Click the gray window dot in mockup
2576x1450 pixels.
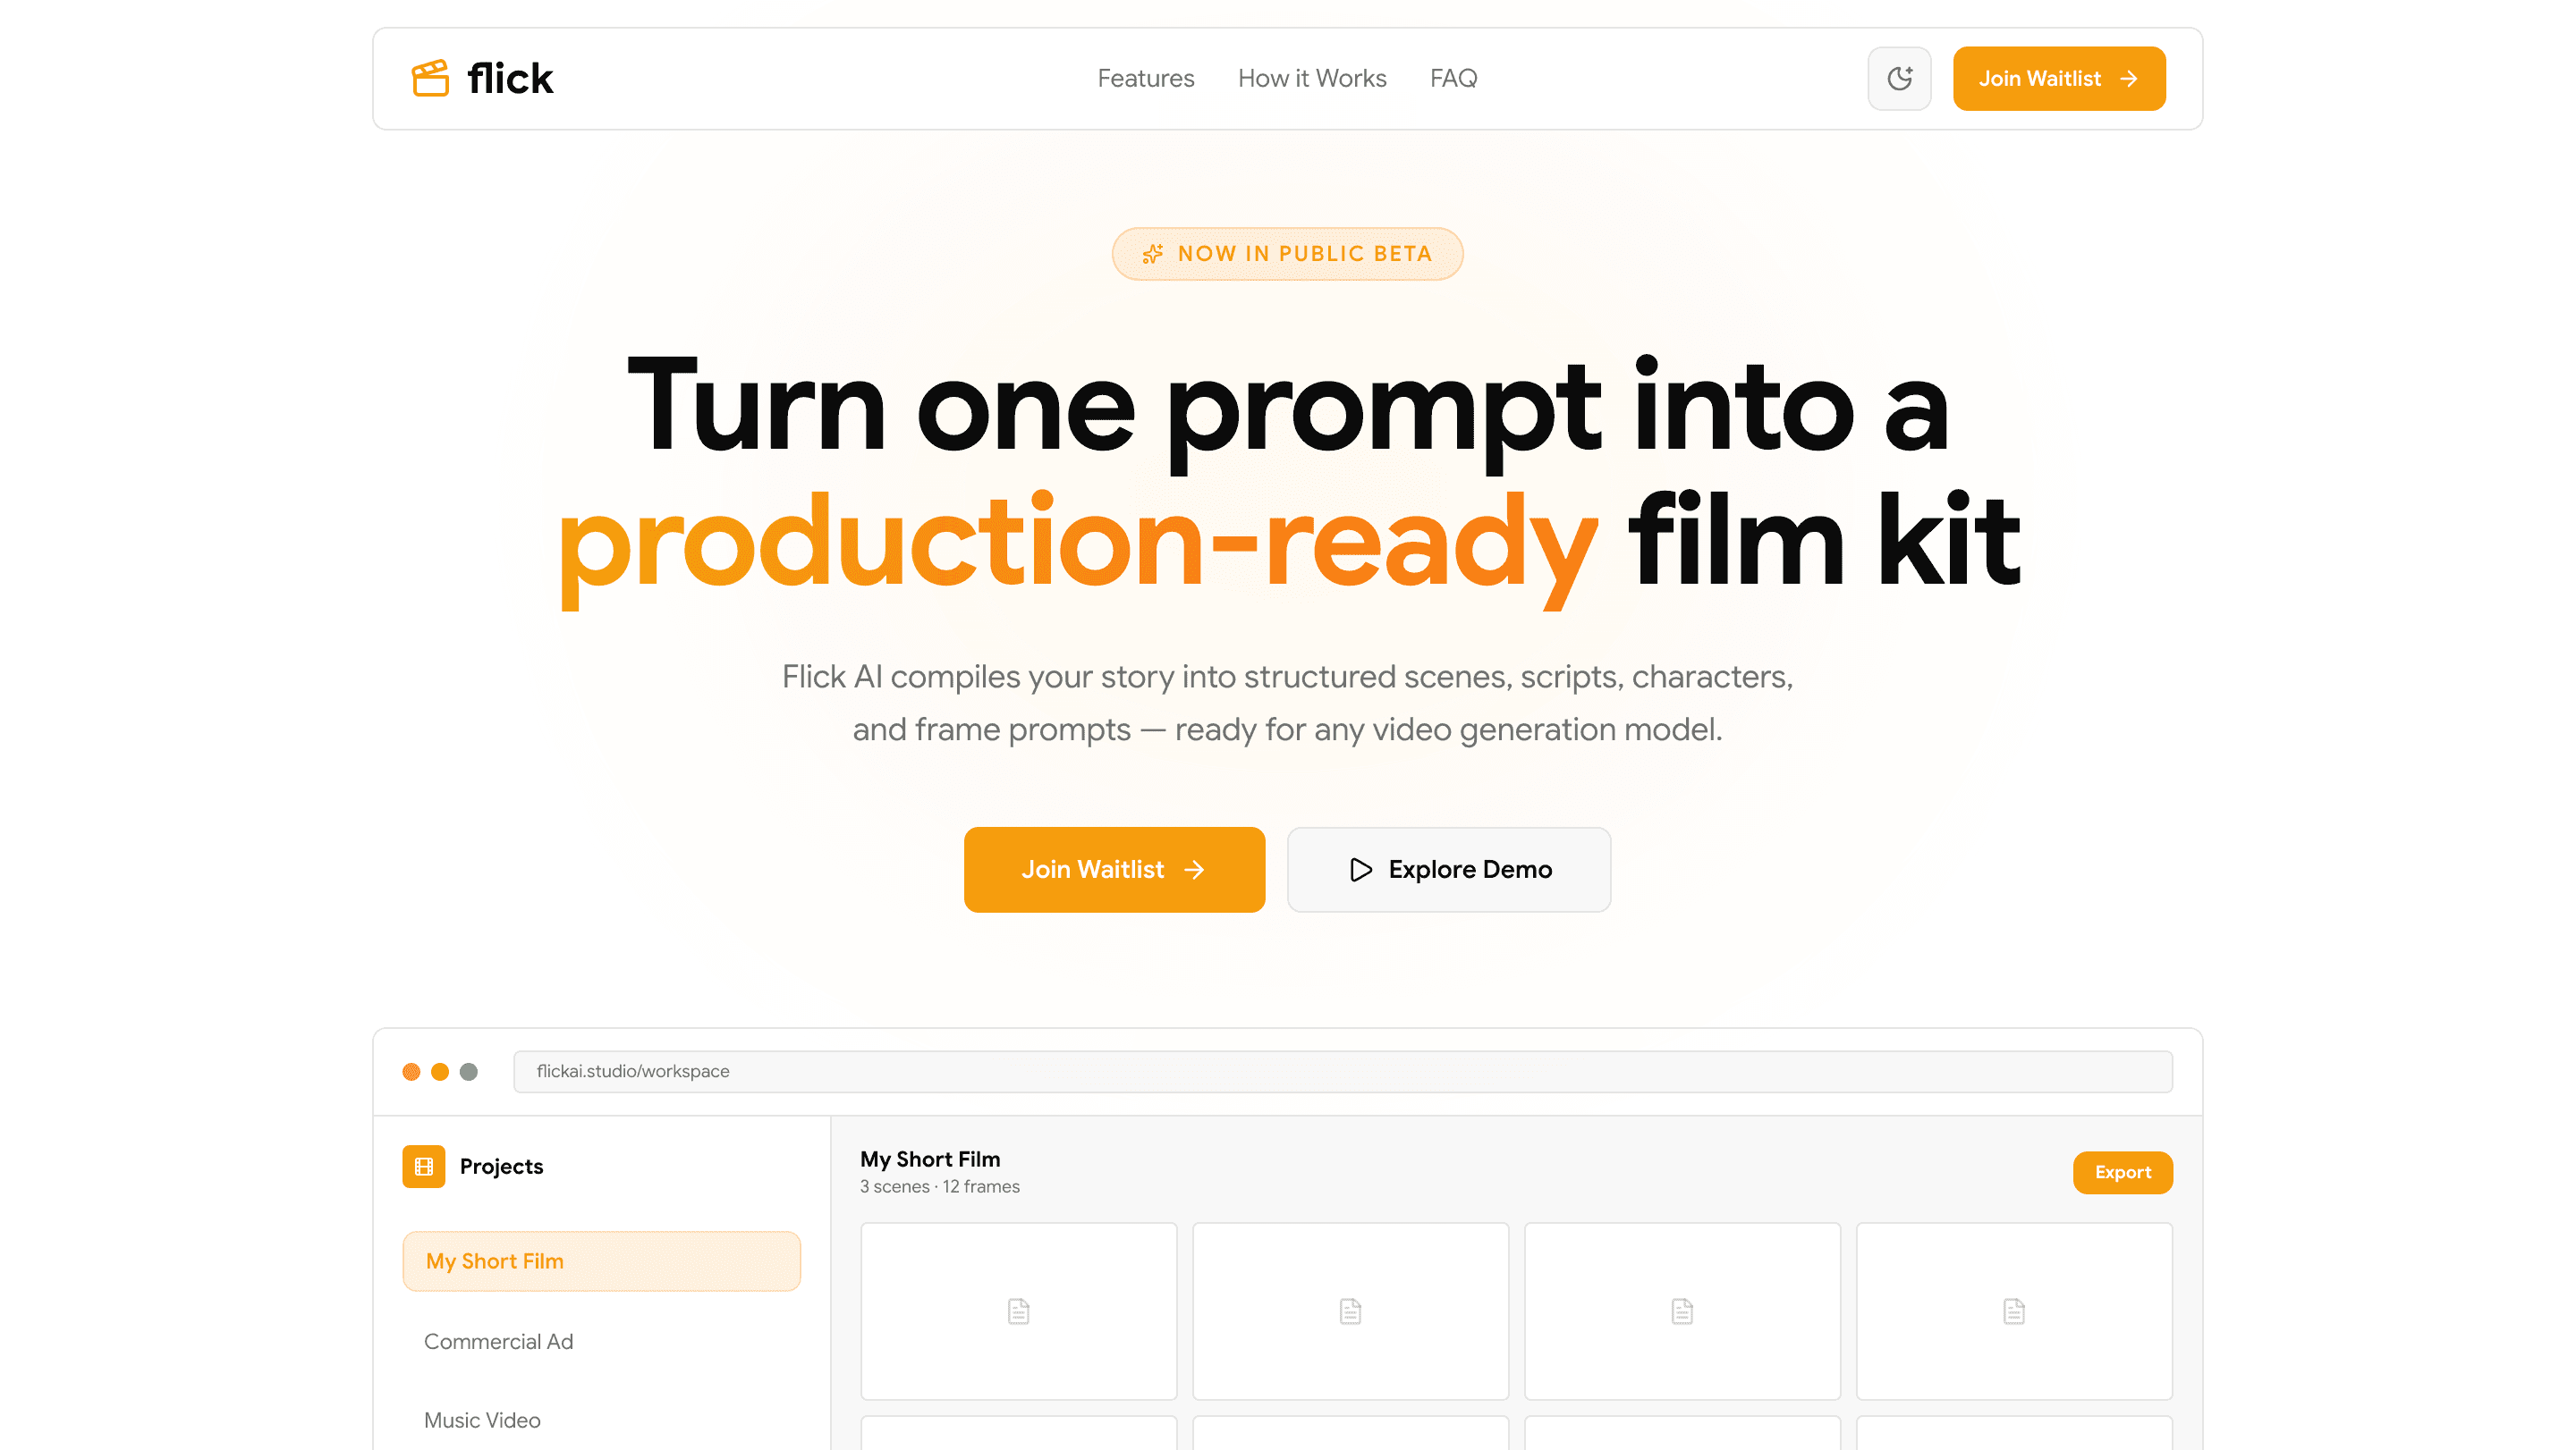pyautogui.click(x=468, y=1071)
